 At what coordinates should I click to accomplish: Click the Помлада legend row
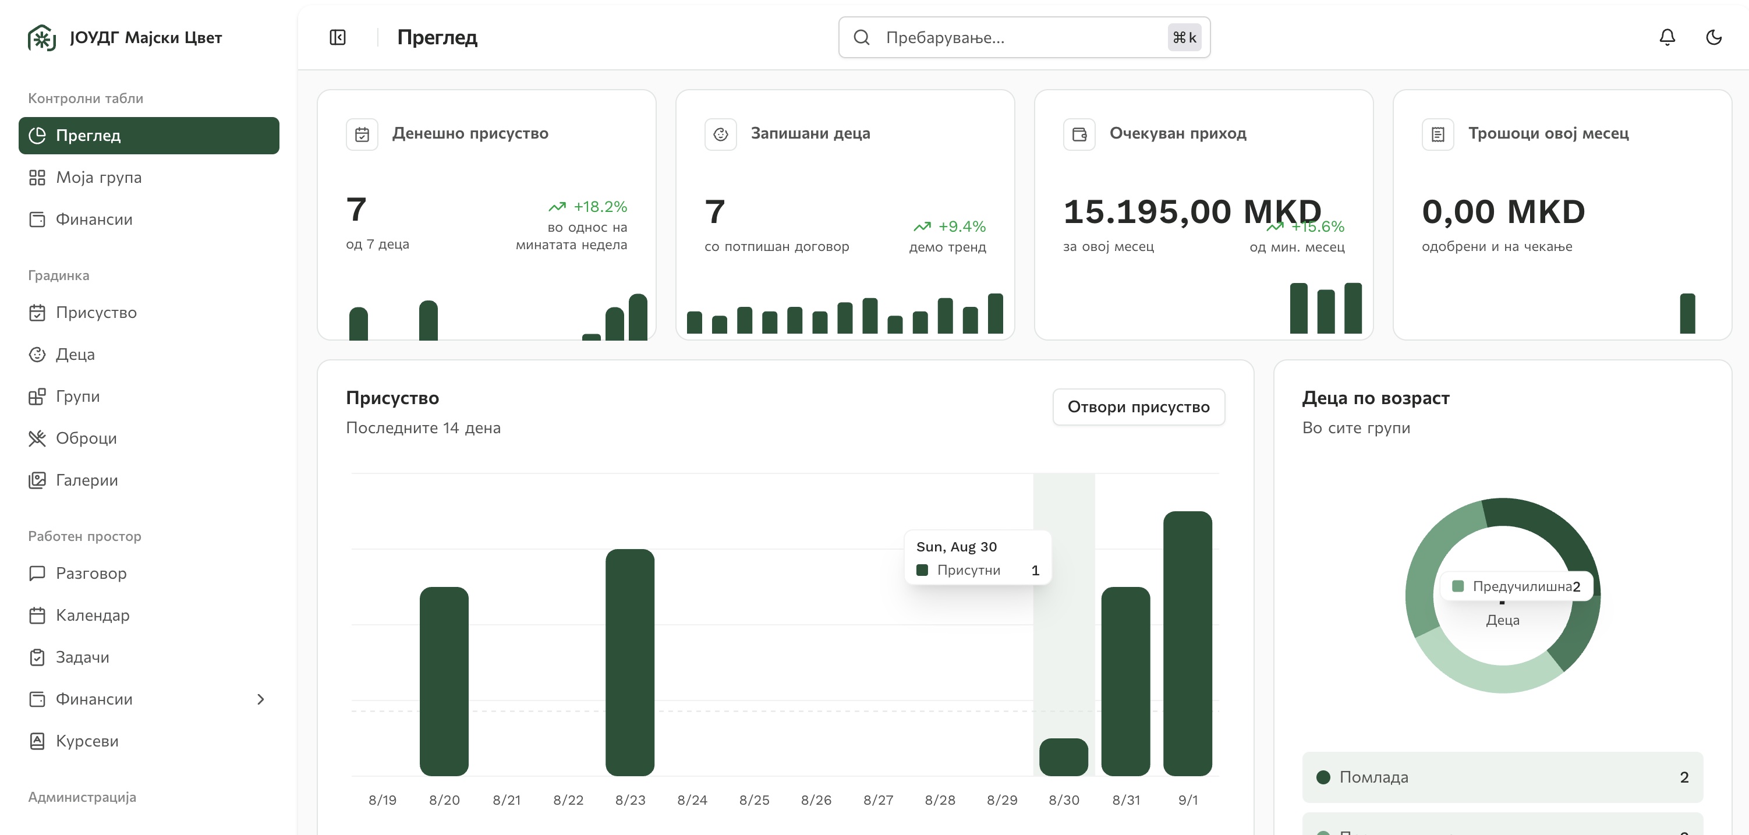(1503, 777)
